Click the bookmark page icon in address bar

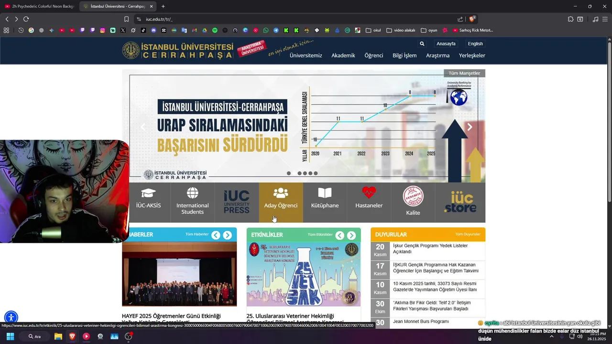coord(126,19)
